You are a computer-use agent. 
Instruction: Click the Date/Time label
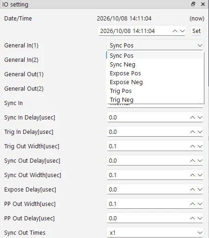[18, 19]
